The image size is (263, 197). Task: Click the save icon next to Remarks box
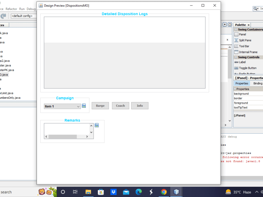(97, 125)
